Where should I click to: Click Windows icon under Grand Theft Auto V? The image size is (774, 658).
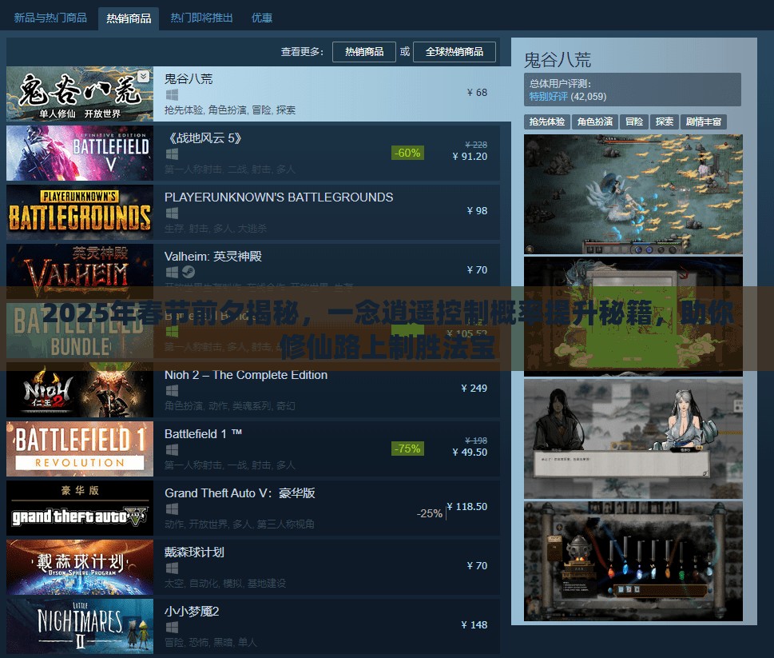click(172, 509)
